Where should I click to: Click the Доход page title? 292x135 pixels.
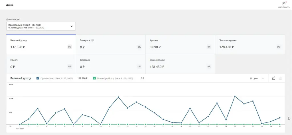coord(10,5)
